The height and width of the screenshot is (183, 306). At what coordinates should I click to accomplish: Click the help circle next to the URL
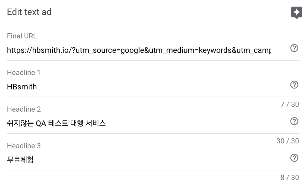click(x=294, y=48)
